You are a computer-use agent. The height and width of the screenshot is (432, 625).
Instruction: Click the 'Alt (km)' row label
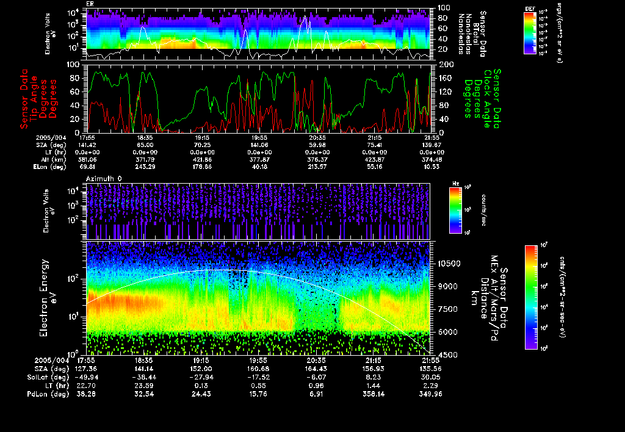pyautogui.click(x=54, y=159)
